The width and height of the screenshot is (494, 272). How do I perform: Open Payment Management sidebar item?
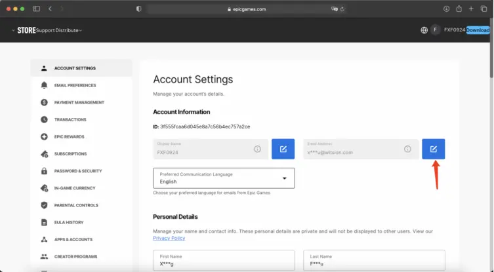click(81, 102)
